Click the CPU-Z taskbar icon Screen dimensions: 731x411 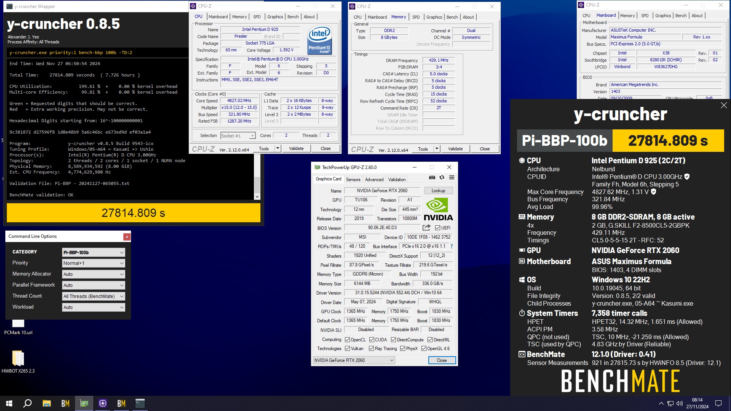tap(103, 403)
